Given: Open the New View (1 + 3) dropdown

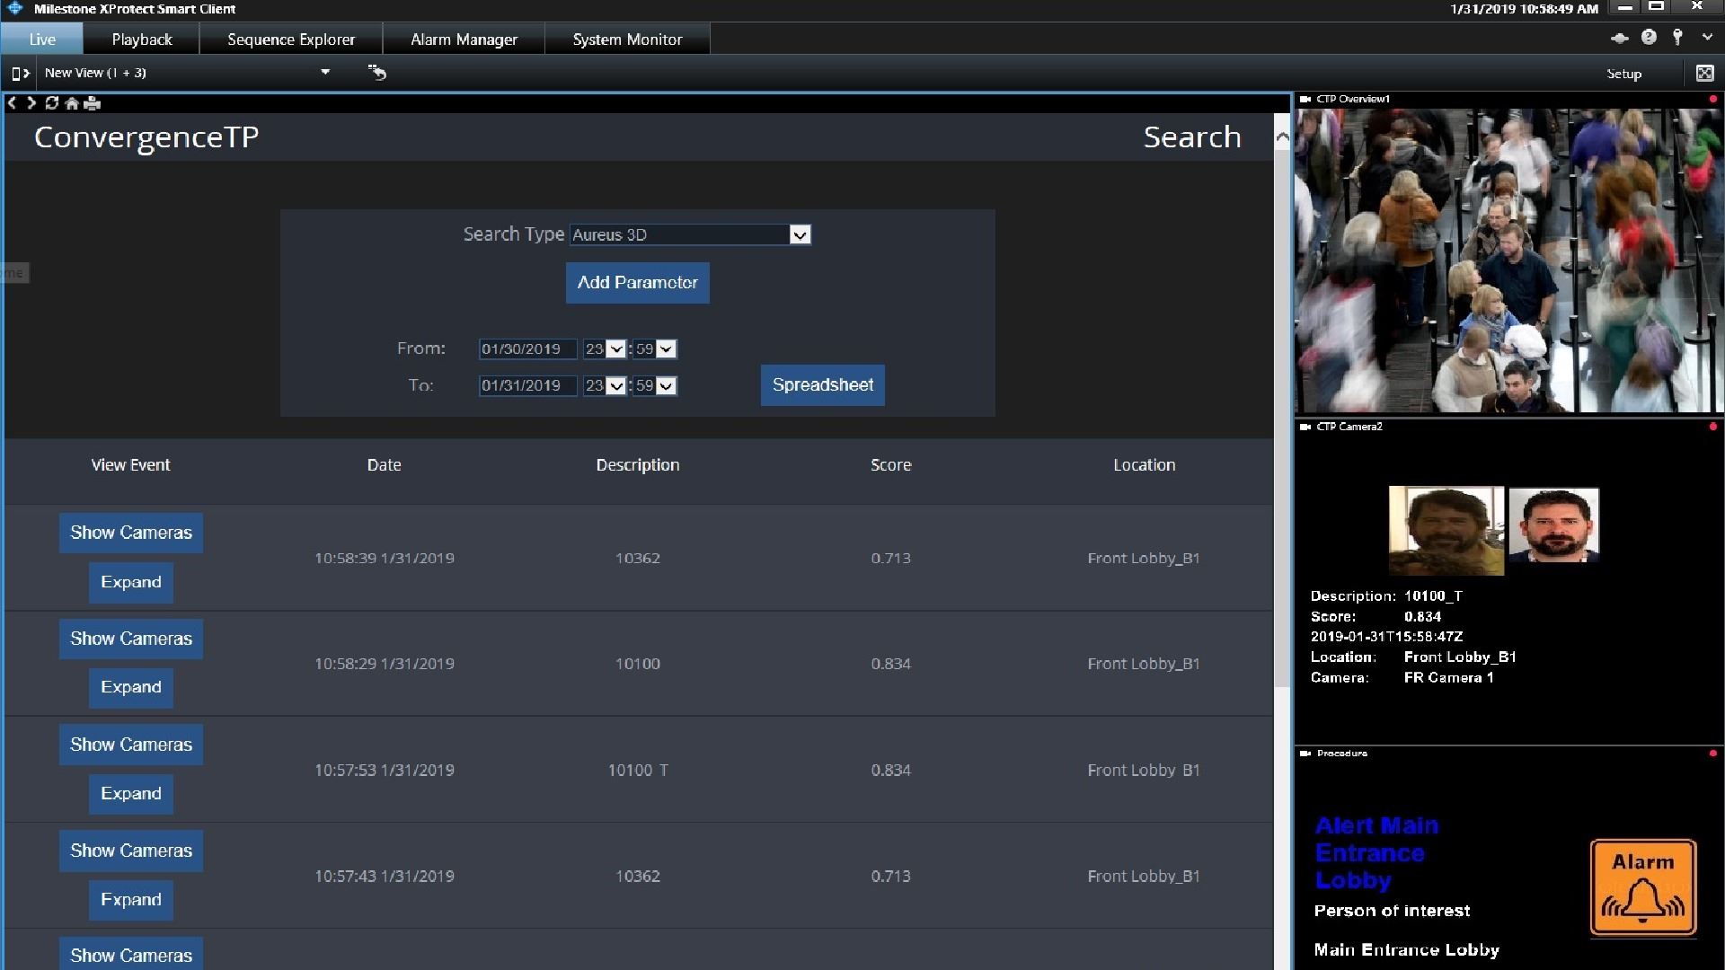Looking at the screenshot, I should point(325,73).
